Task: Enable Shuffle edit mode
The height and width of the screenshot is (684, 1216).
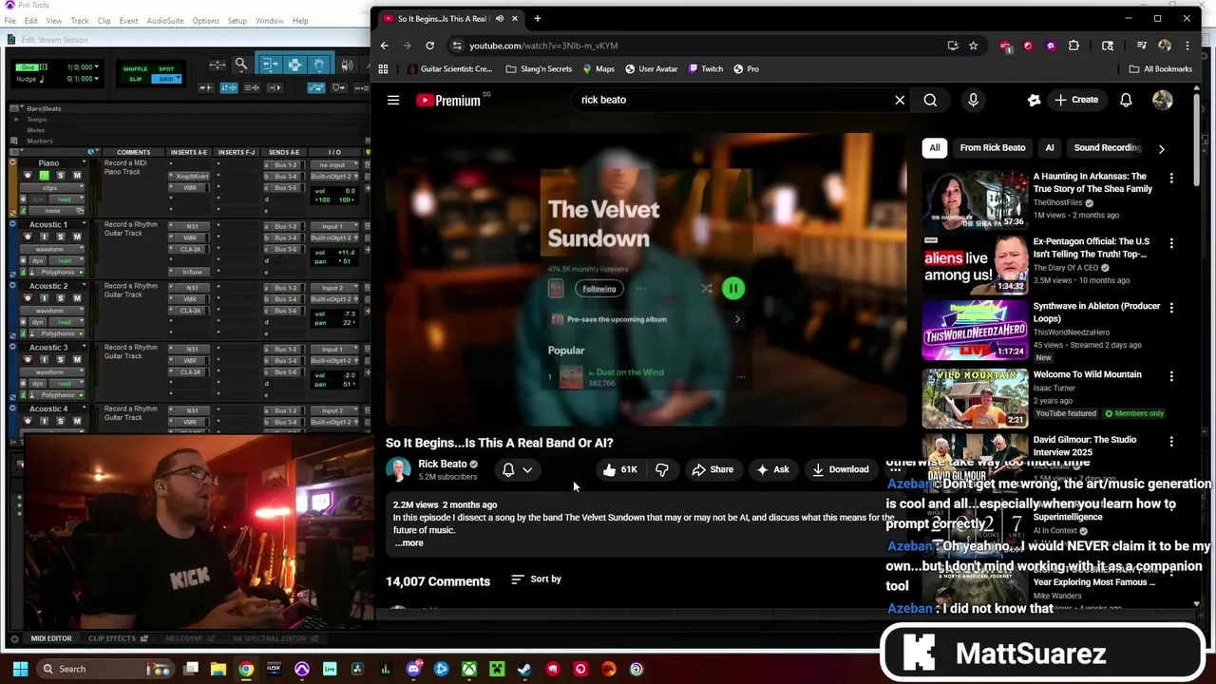Action: (x=135, y=69)
